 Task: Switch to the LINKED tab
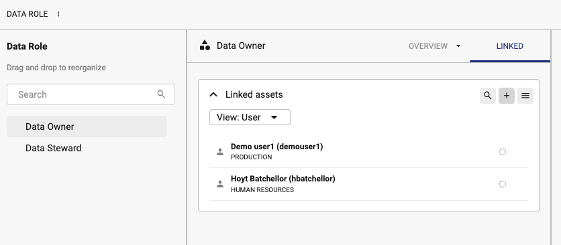[510, 46]
